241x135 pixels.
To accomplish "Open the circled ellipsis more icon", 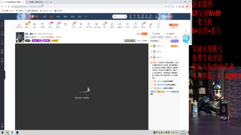I will tap(158, 24).
